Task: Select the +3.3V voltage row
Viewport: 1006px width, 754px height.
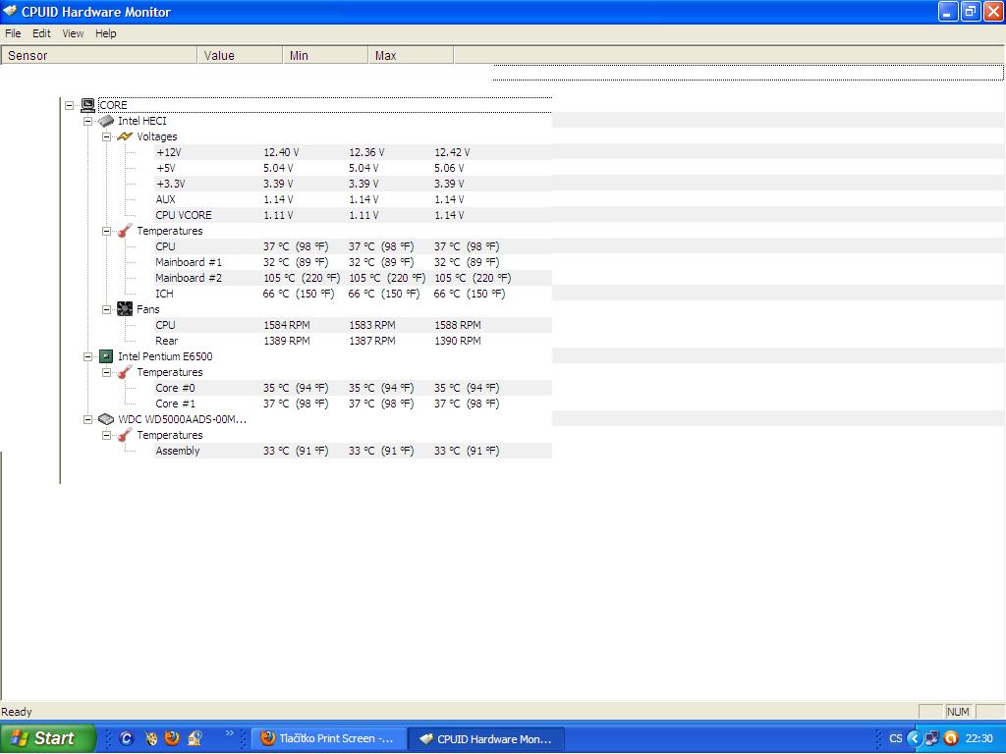Action: click(353, 184)
